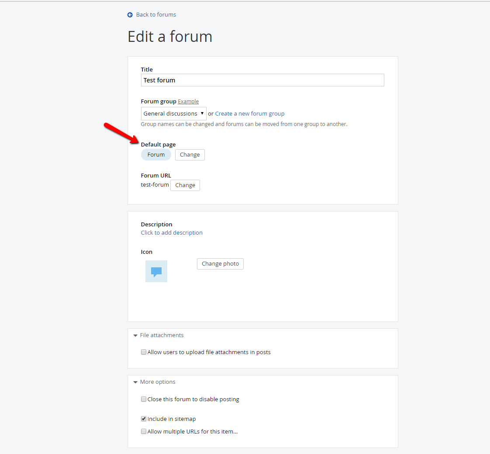Viewport: 490px width, 454px height.
Task: Click Change button under Default page
Action: [x=190, y=155]
